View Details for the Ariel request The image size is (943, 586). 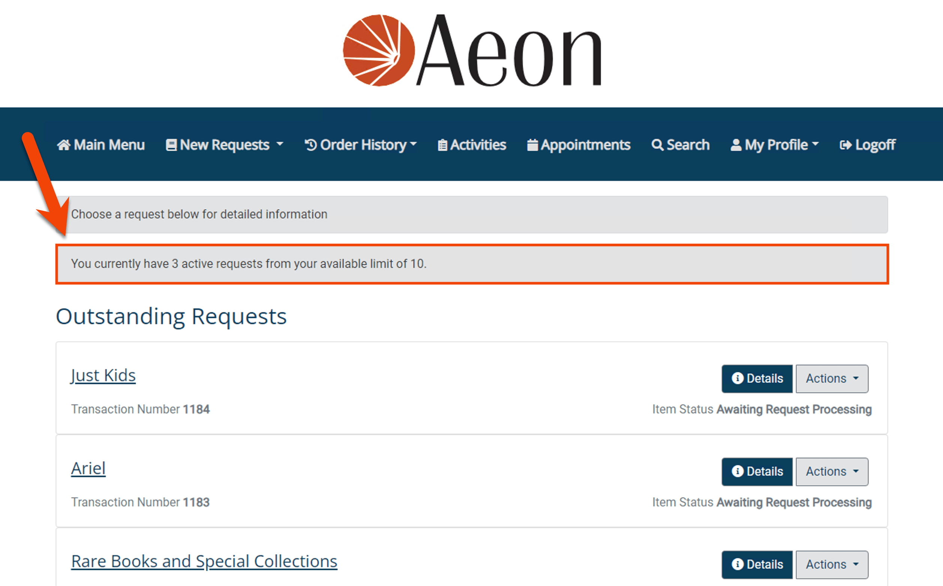(757, 472)
